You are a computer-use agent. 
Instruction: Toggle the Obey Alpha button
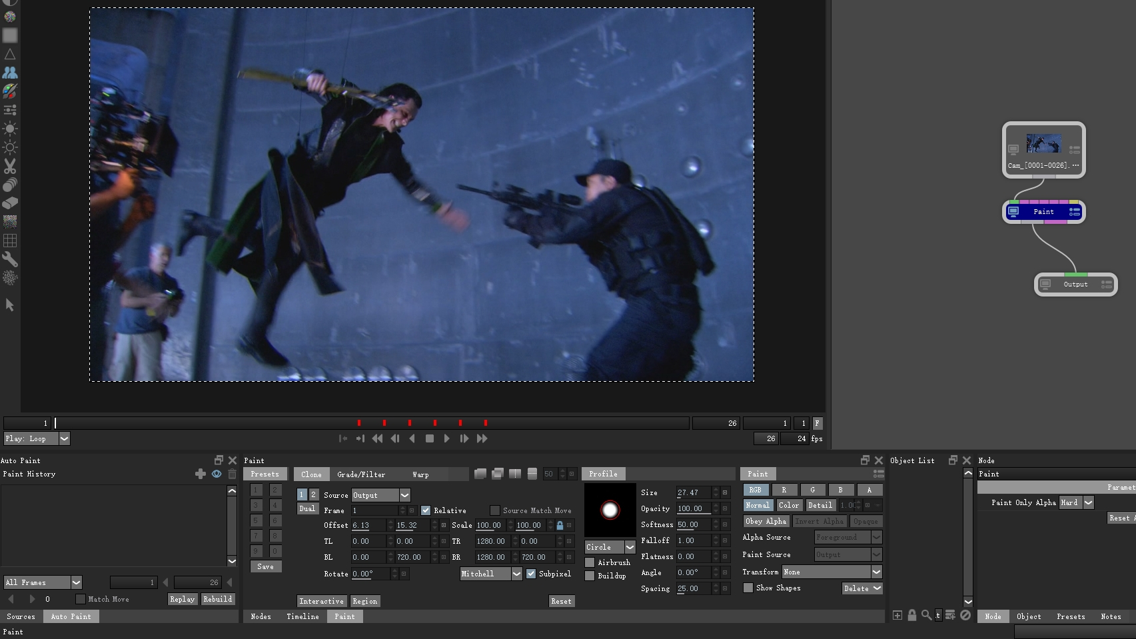coord(766,521)
